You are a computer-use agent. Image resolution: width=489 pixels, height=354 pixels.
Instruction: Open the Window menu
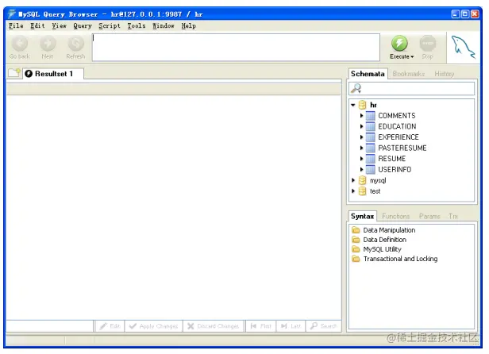click(x=164, y=26)
